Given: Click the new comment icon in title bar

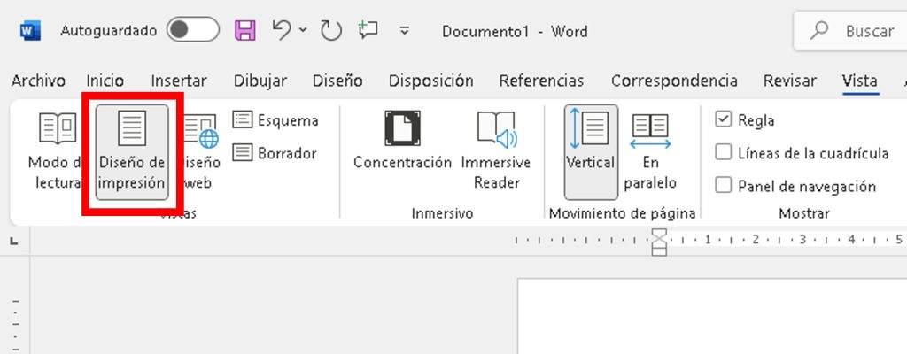Looking at the screenshot, I should [x=368, y=31].
